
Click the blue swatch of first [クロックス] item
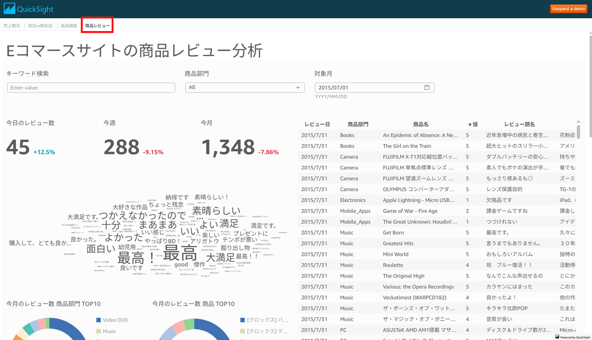[x=242, y=320]
